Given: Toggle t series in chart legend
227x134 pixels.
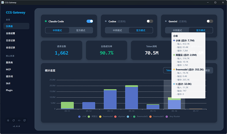Looking at the screenshot, I should pyautogui.click(x=129, y=117).
